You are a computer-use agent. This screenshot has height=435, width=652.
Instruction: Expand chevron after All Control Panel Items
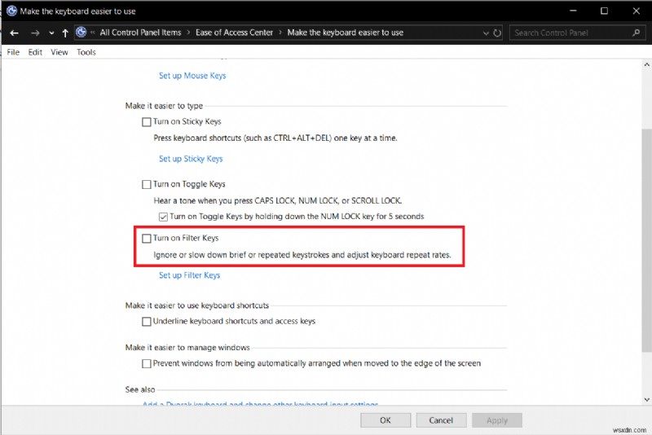(x=188, y=33)
